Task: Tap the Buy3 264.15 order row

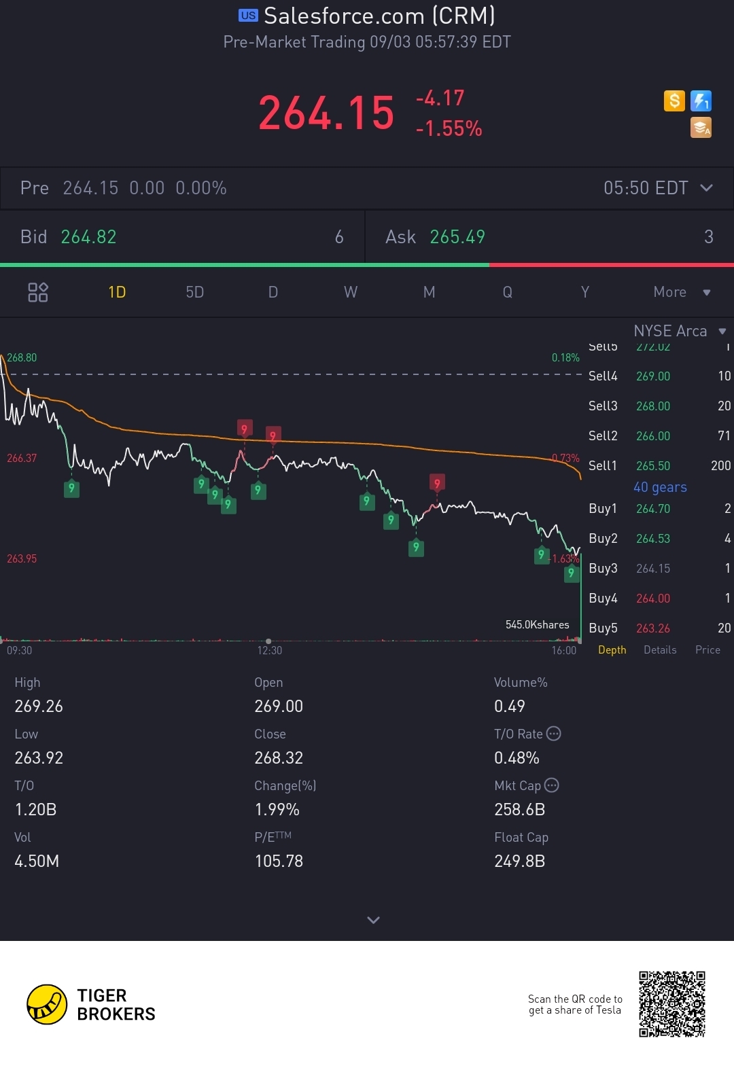Action: (x=659, y=568)
